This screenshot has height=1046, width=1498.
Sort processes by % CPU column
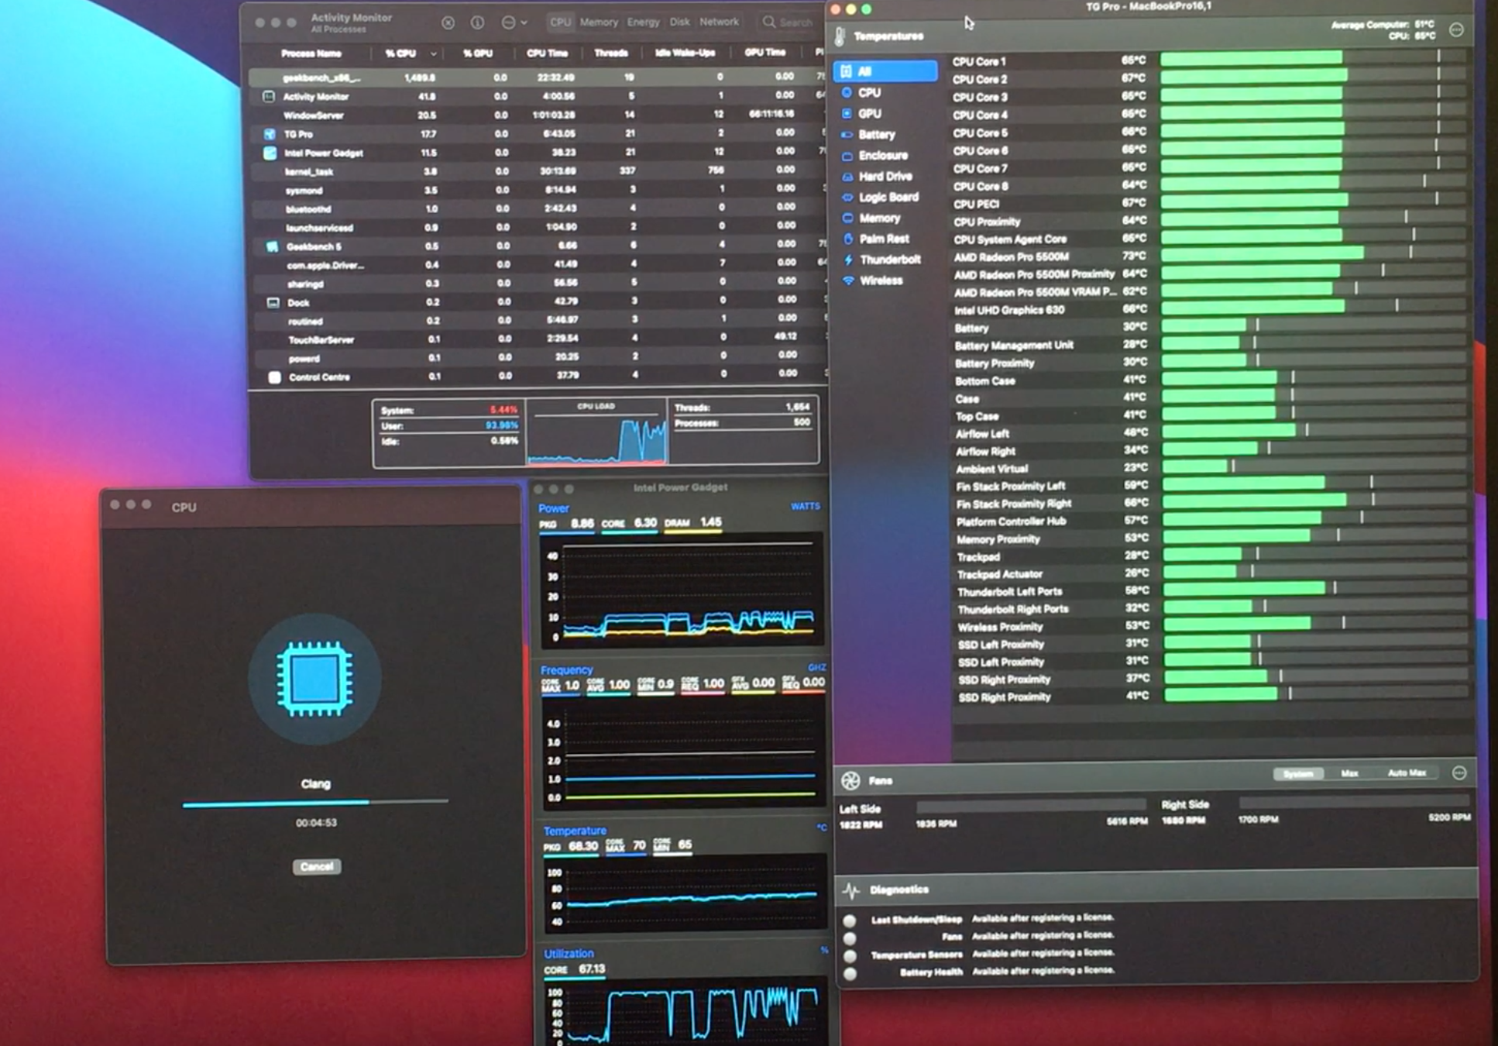(400, 53)
